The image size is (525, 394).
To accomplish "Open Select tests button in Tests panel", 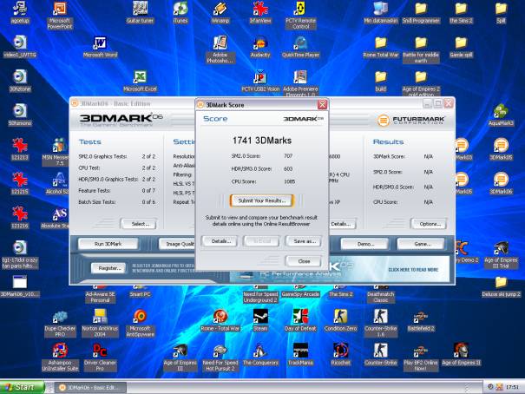I will 140,224.
